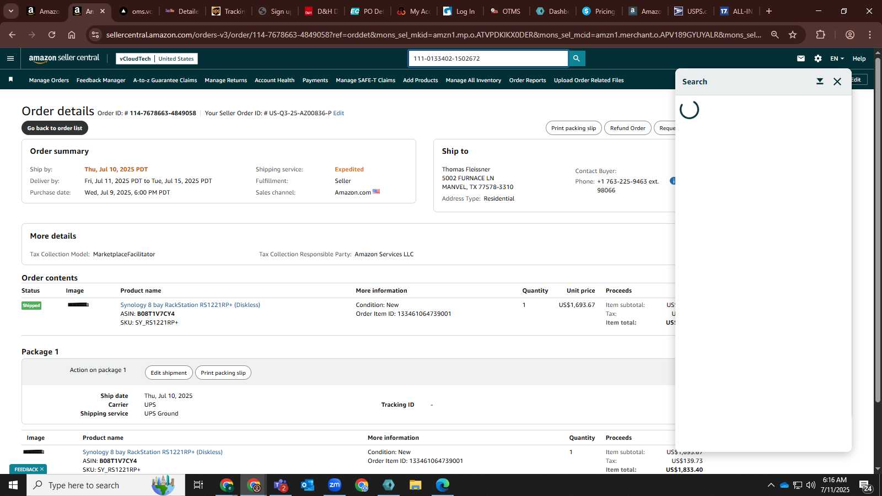This screenshot has width=882, height=496.
Task: Open browser extensions puzzle icon
Action: 820,35
